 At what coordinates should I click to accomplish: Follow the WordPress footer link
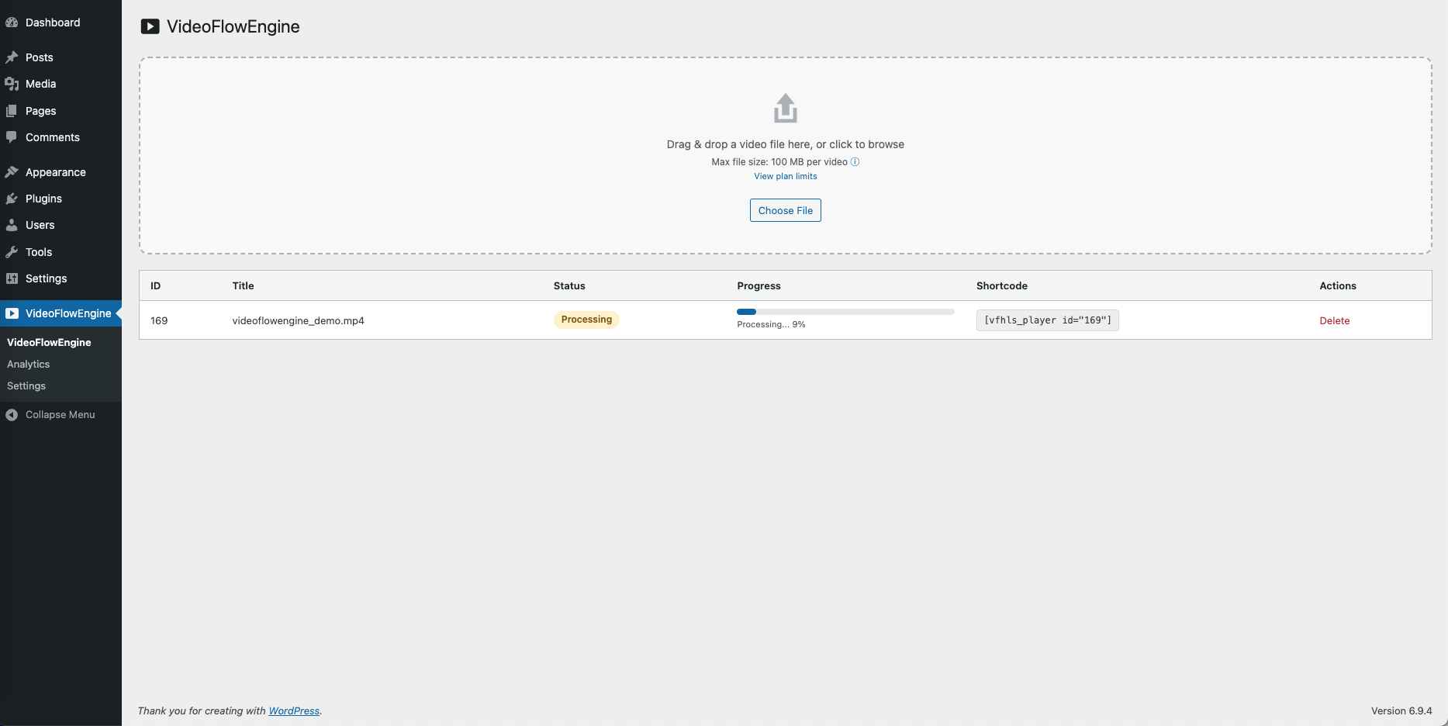click(294, 710)
